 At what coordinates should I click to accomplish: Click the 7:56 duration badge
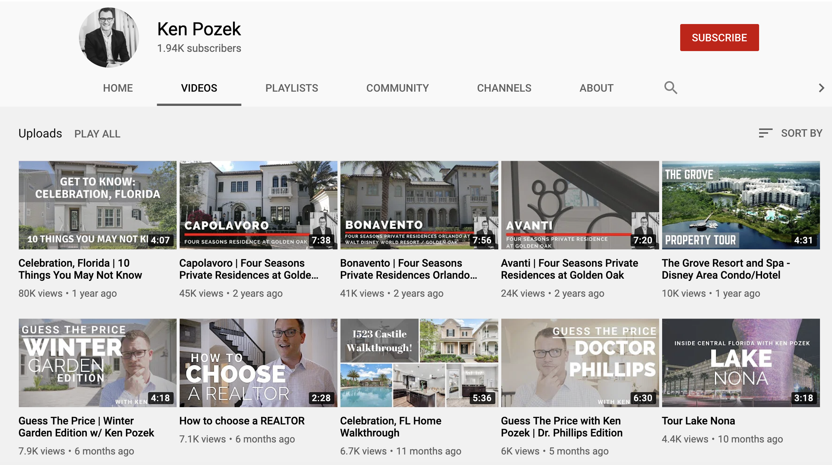tap(482, 240)
